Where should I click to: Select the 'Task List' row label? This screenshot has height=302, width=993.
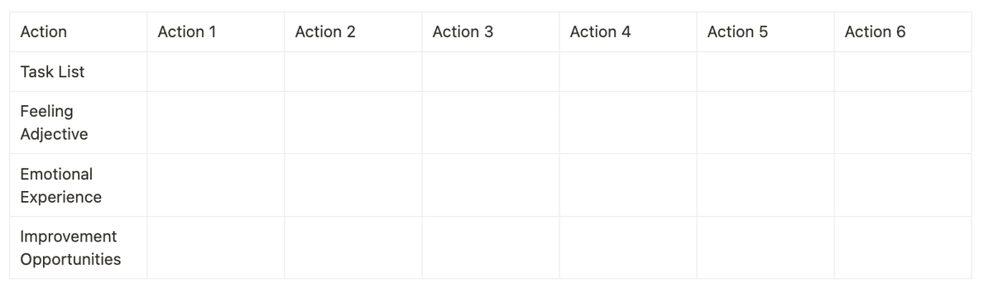(x=79, y=71)
